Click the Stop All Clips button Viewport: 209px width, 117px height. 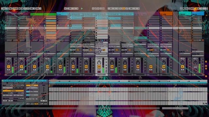[x=193, y=40]
